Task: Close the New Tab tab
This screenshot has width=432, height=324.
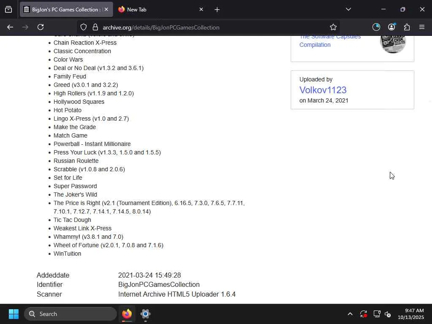Action: point(201,9)
